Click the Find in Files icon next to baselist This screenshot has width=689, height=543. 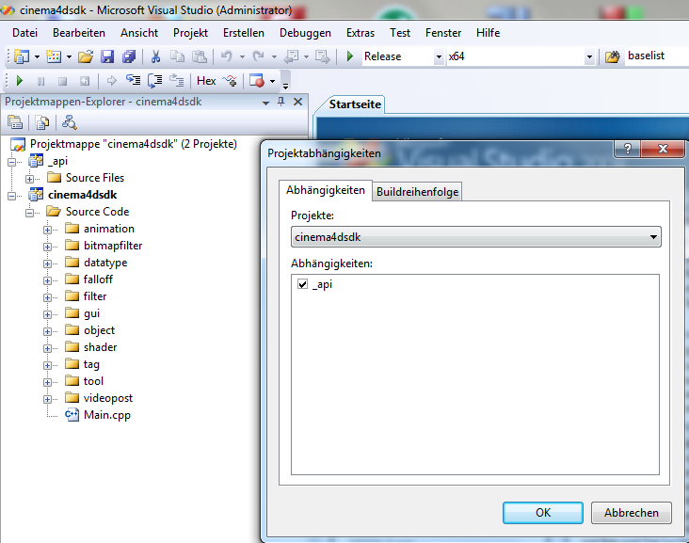[612, 56]
